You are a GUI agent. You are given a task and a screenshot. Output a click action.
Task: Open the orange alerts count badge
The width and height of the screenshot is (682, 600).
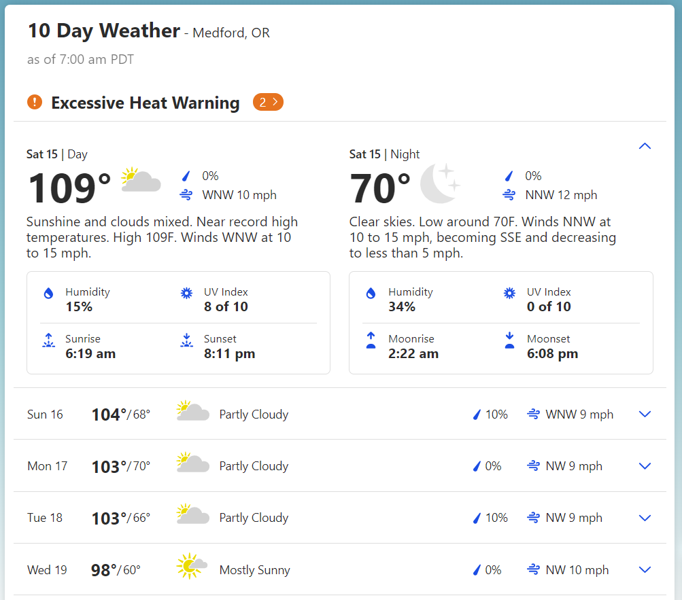(x=268, y=102)
